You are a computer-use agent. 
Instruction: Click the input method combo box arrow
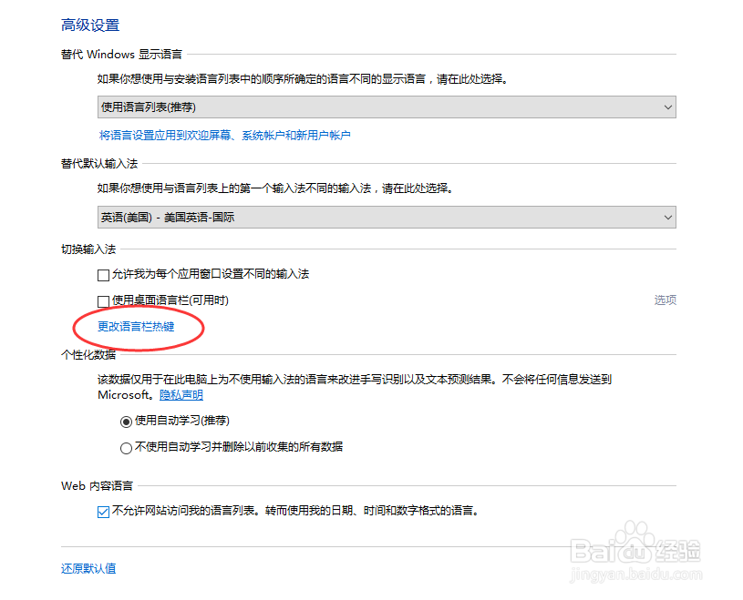click(x=666, y=217)
